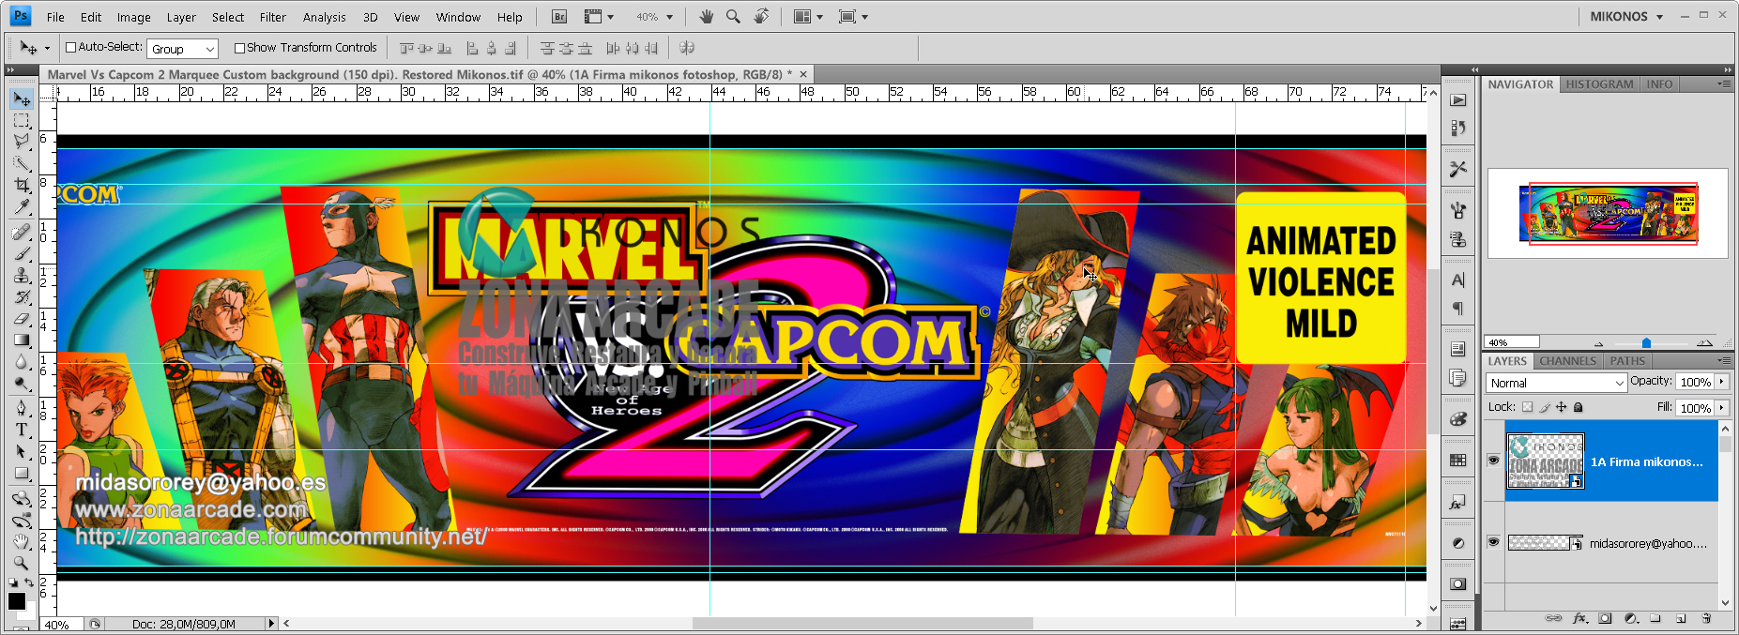Enable Show Transform Controls checkbox
Image resolution: width=1739 pixels, height=635 pixels.
pyautogui.click(x=239, y=48)
